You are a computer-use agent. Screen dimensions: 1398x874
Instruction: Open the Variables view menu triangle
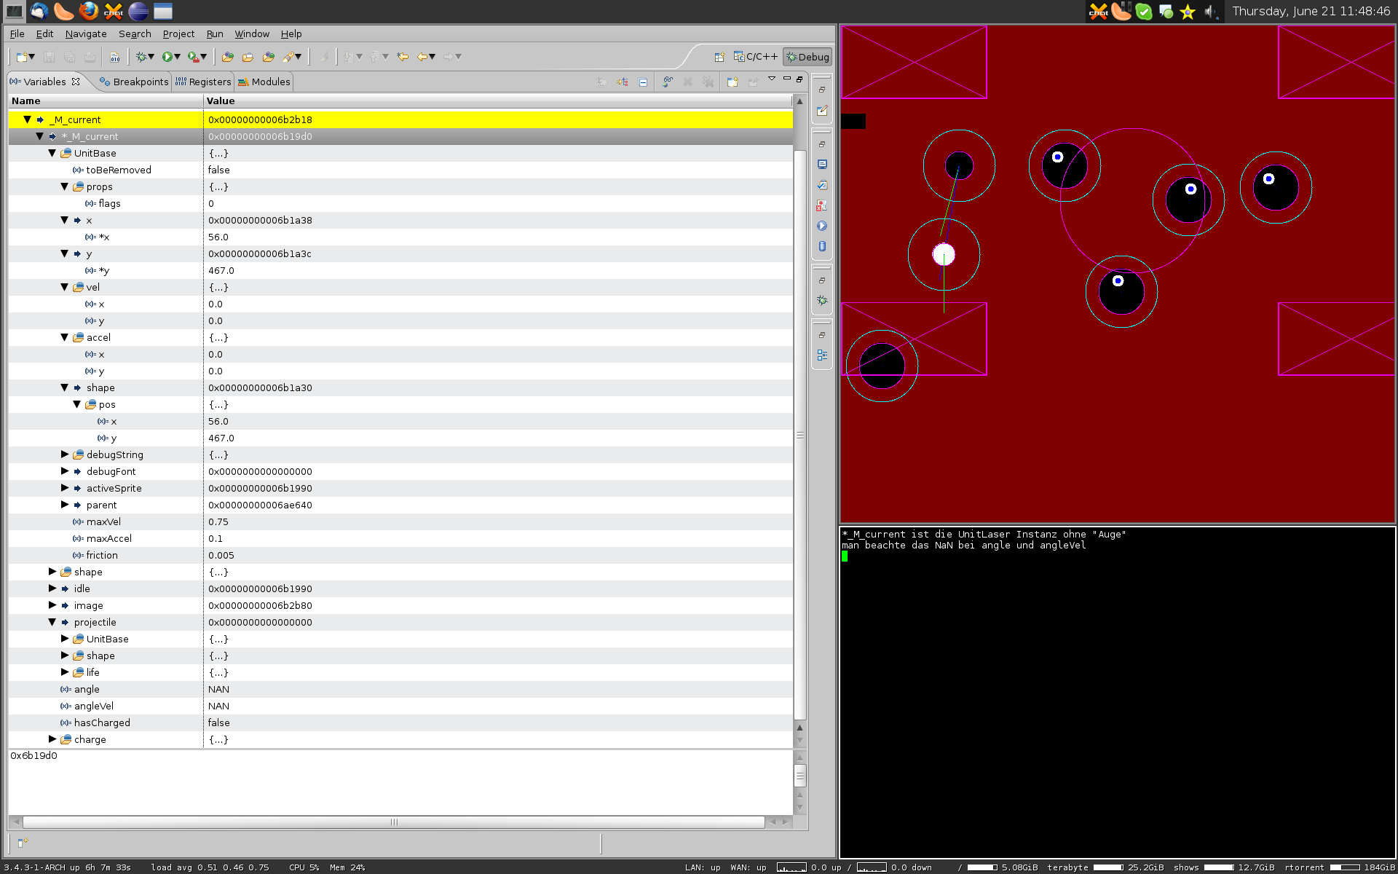pos(772,79)
